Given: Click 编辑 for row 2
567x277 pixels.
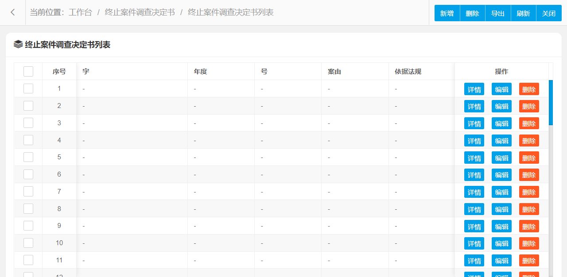Looking at the screenshot, I should click(x=501, y=106).
